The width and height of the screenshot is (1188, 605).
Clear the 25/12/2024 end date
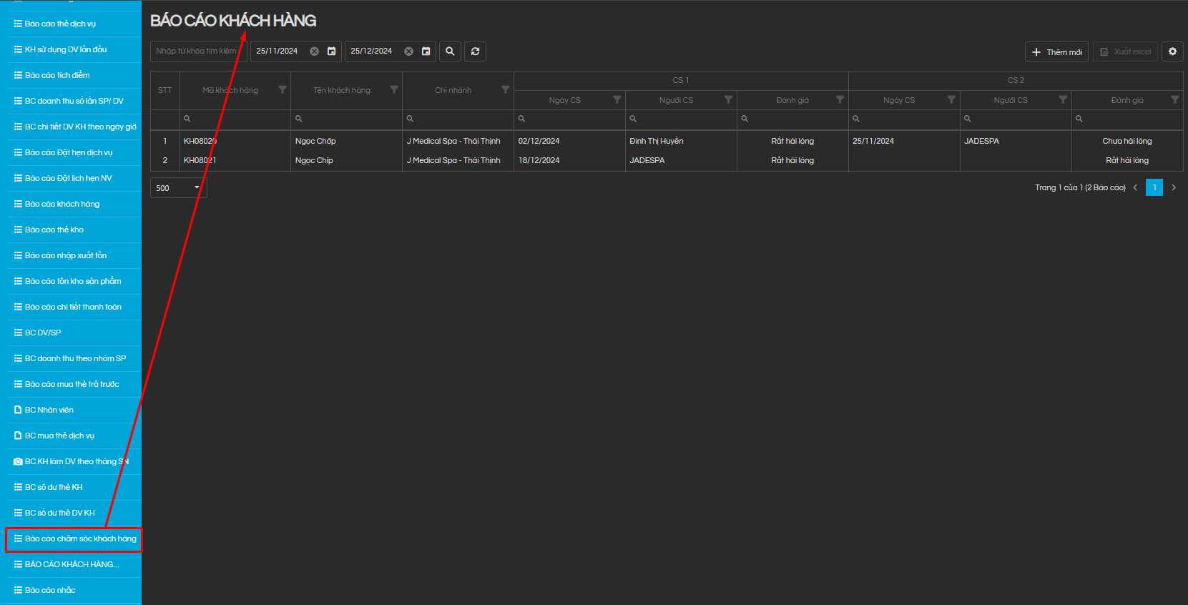[x=408, y=51]
